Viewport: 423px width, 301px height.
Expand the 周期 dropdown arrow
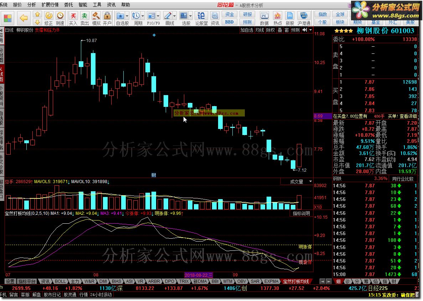[143, 16]
